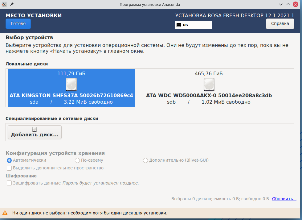Select the KINGSTON sda disk icon

[71, 85]
